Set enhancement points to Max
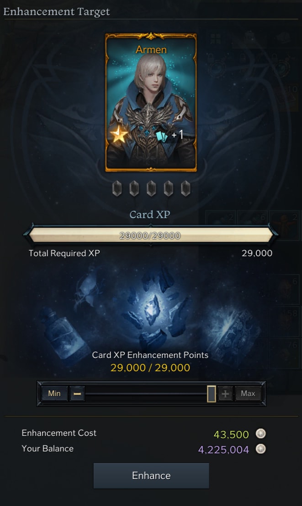The image size is (302, 506). coord(248,393)
